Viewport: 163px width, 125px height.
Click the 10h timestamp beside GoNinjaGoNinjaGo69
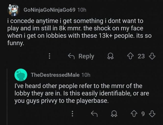pyautogui.click(x=81, y=10)
